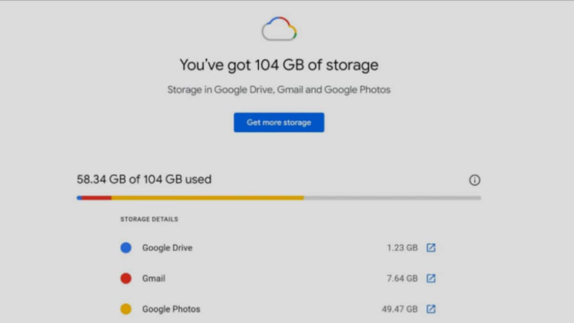Select the Gmail storage label
The height and width of the screenshot is (323, 574).
[x=154, y=278]
